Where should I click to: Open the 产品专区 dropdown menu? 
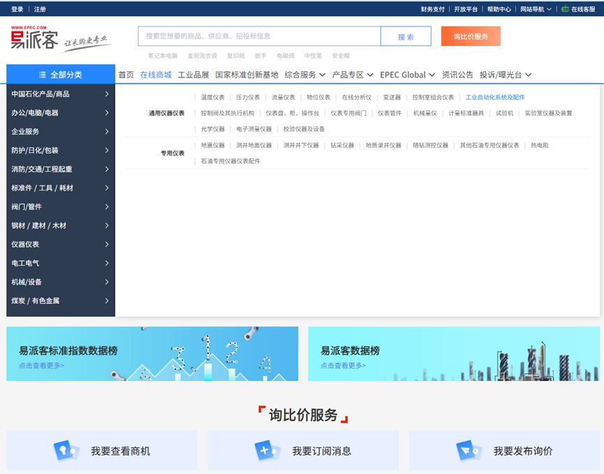coord(370,75)
